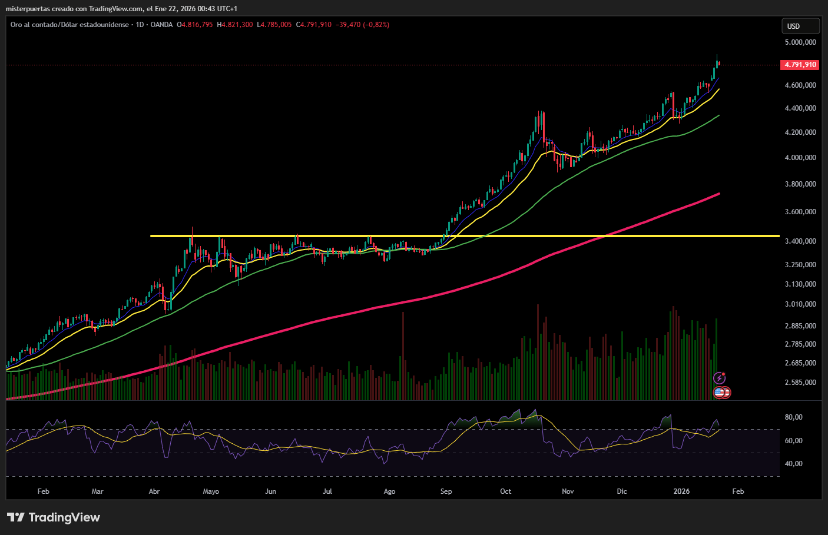This screenshot has width=828, height=535.
Task: Click the high value H4.821,300
Action: 235,25
